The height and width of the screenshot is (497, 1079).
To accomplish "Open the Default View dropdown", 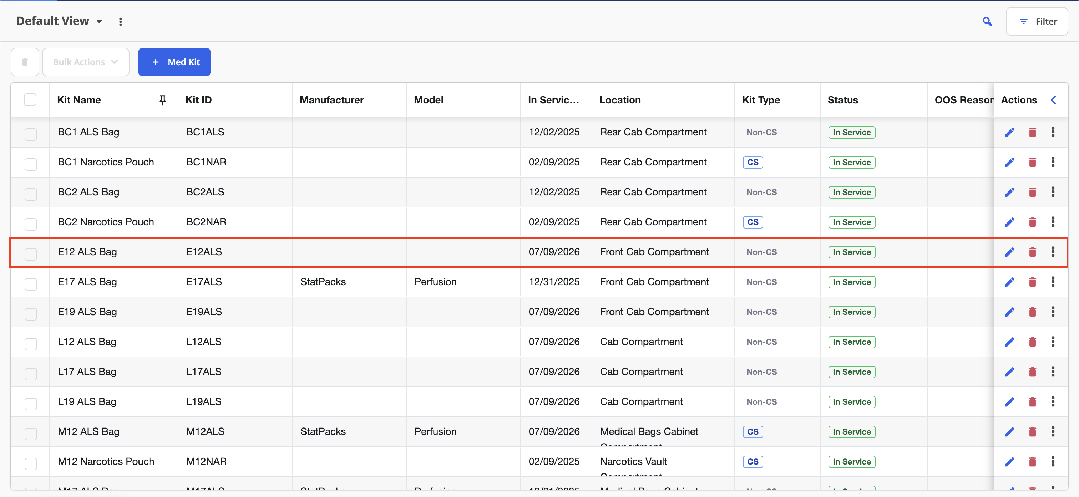I will pos(60,21).
